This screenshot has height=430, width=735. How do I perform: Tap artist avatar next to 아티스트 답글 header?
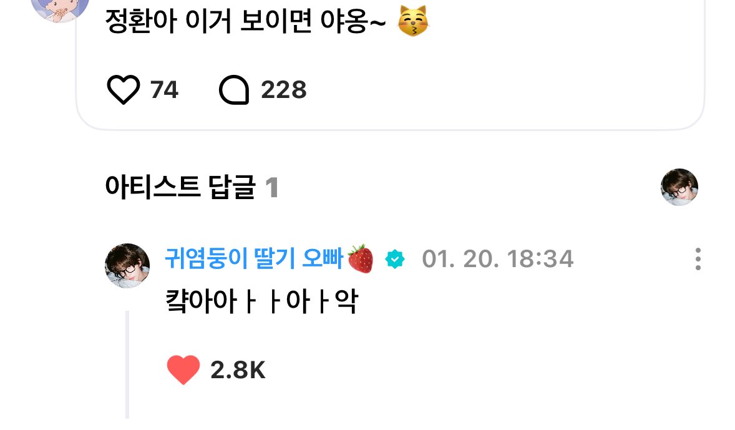pyautogui.click(x=679, y=187)
